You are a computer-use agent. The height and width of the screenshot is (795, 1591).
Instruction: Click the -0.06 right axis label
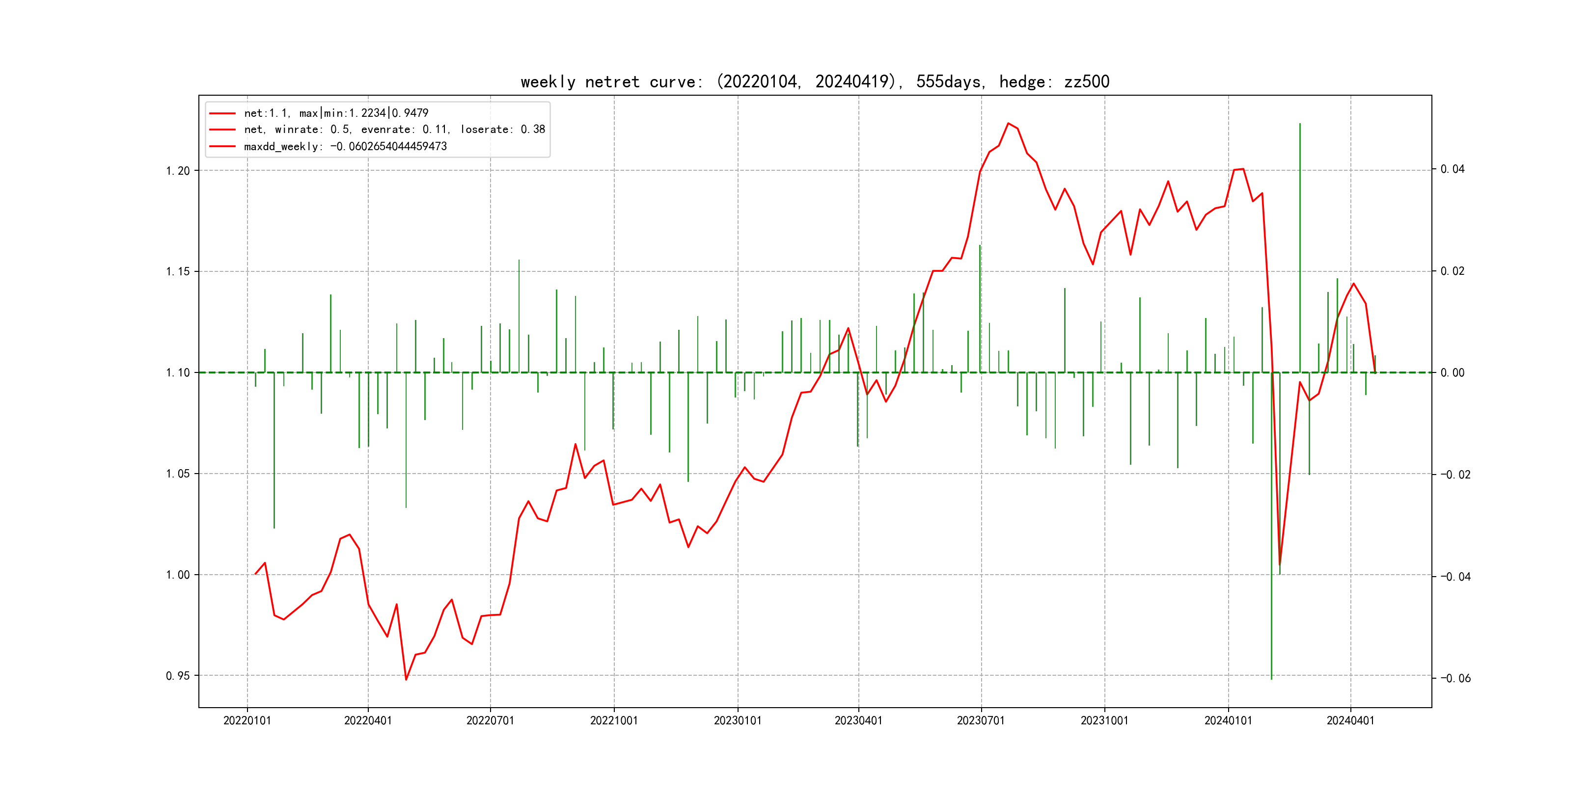pyautogui.click(x=1455, y=678)
